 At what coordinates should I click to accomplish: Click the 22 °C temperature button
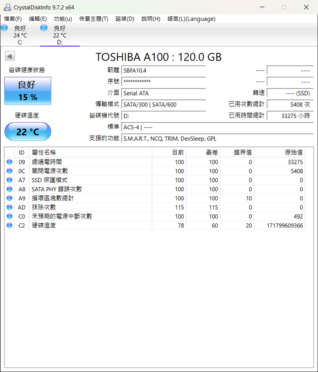(x=28, y=132)
